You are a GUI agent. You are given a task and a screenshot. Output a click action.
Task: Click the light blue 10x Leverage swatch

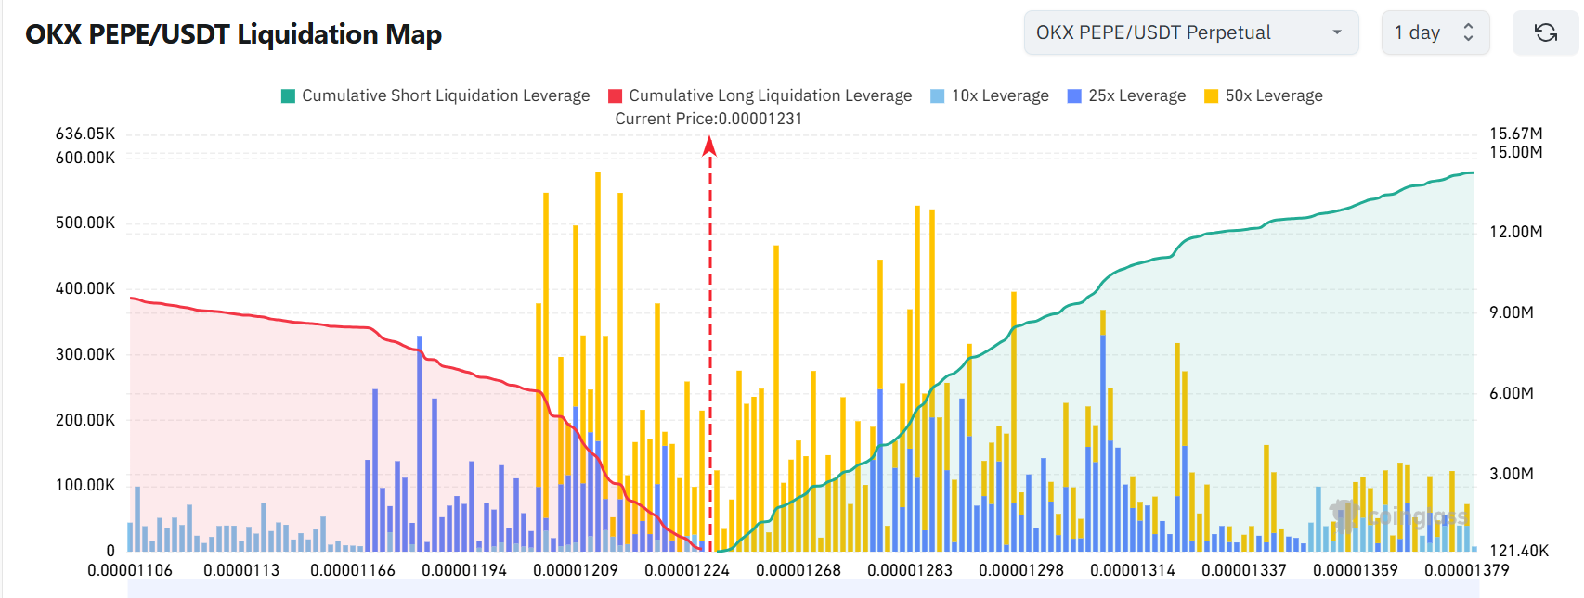coord(938,95)
